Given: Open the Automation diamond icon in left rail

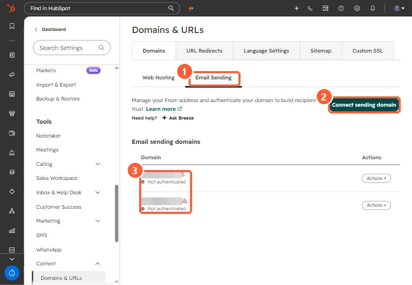Looking at the screenshot, I should click(x=12, y=191).
